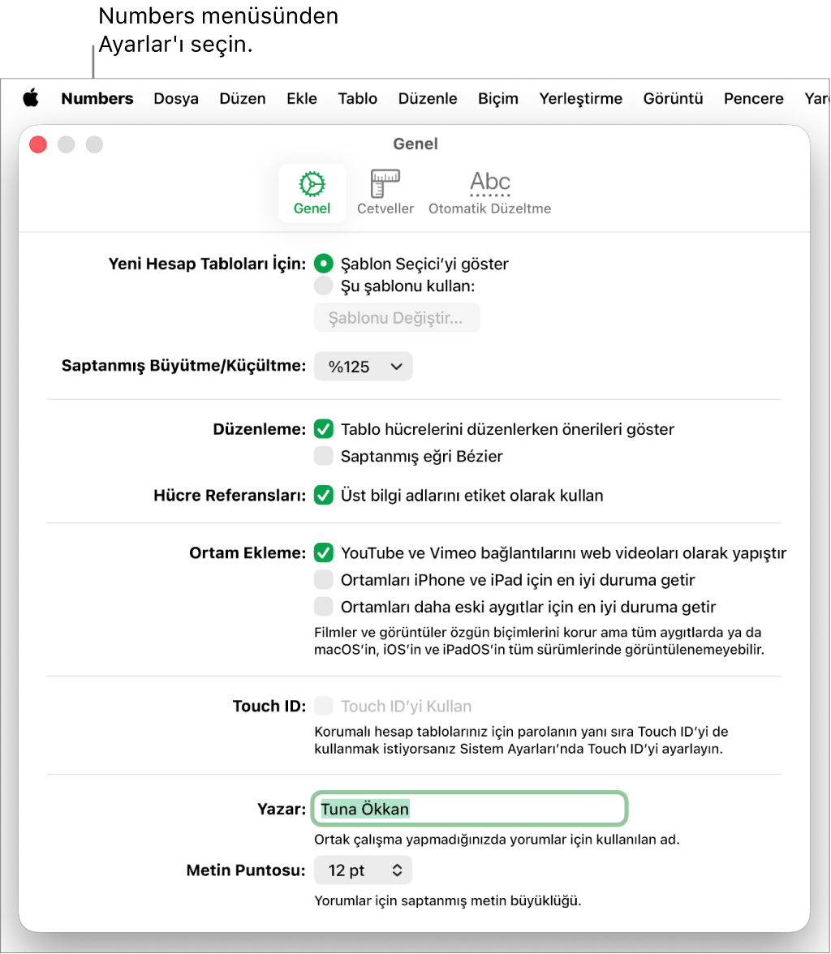The image size is (831, 954).
Task: Switch to the Cetveller tab
Action: pos(385,193)
